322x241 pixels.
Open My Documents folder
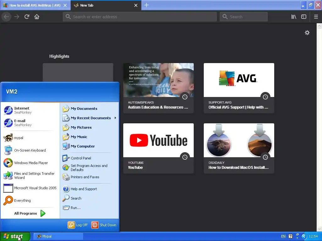pos(89,108)
